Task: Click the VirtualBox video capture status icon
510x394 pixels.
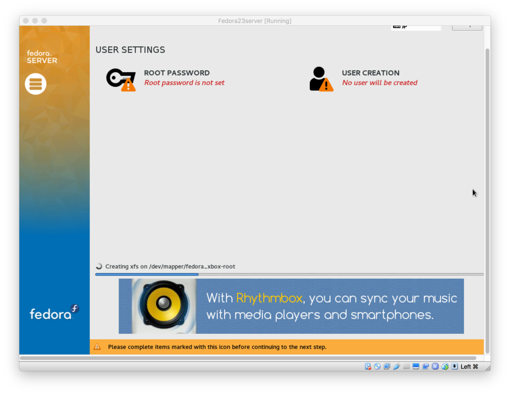Action: point(425,367)
